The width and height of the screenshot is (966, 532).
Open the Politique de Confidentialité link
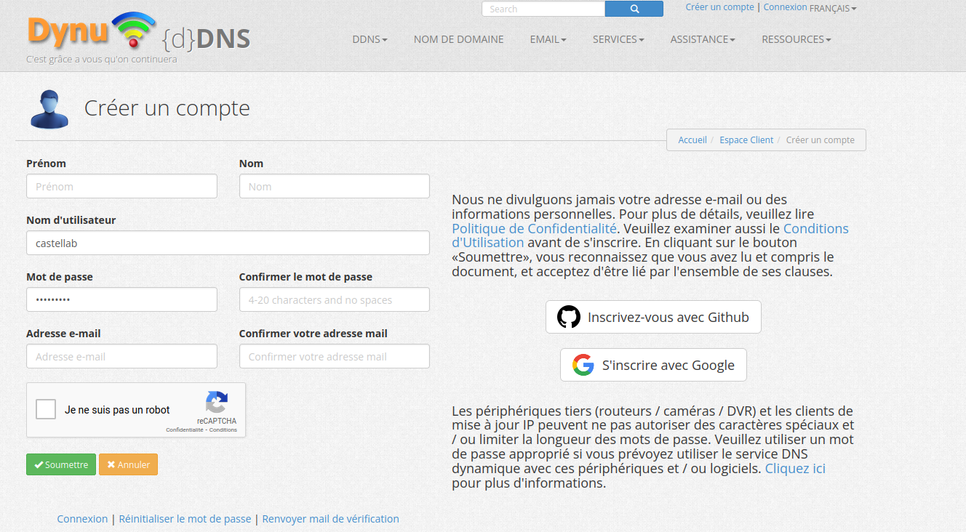(x=534, y=228)
